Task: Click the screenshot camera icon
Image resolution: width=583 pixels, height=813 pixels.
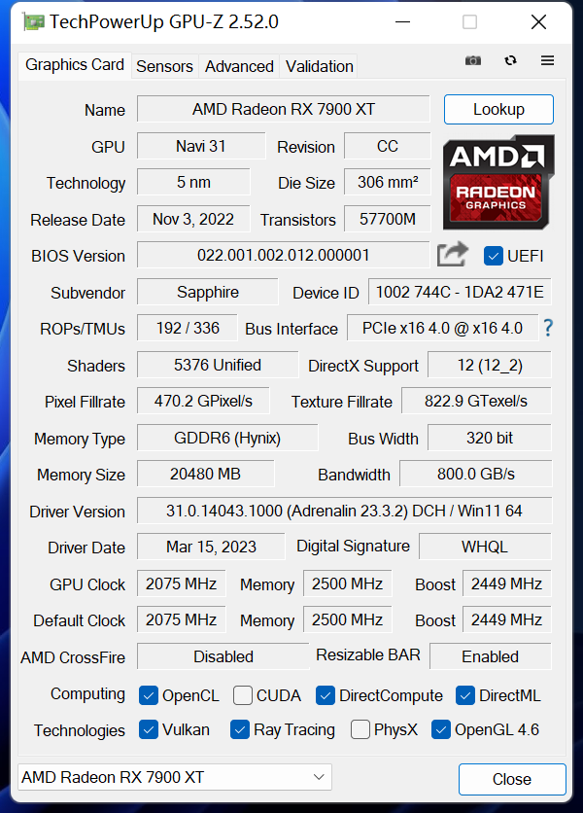Action: [x=473, y=60]
